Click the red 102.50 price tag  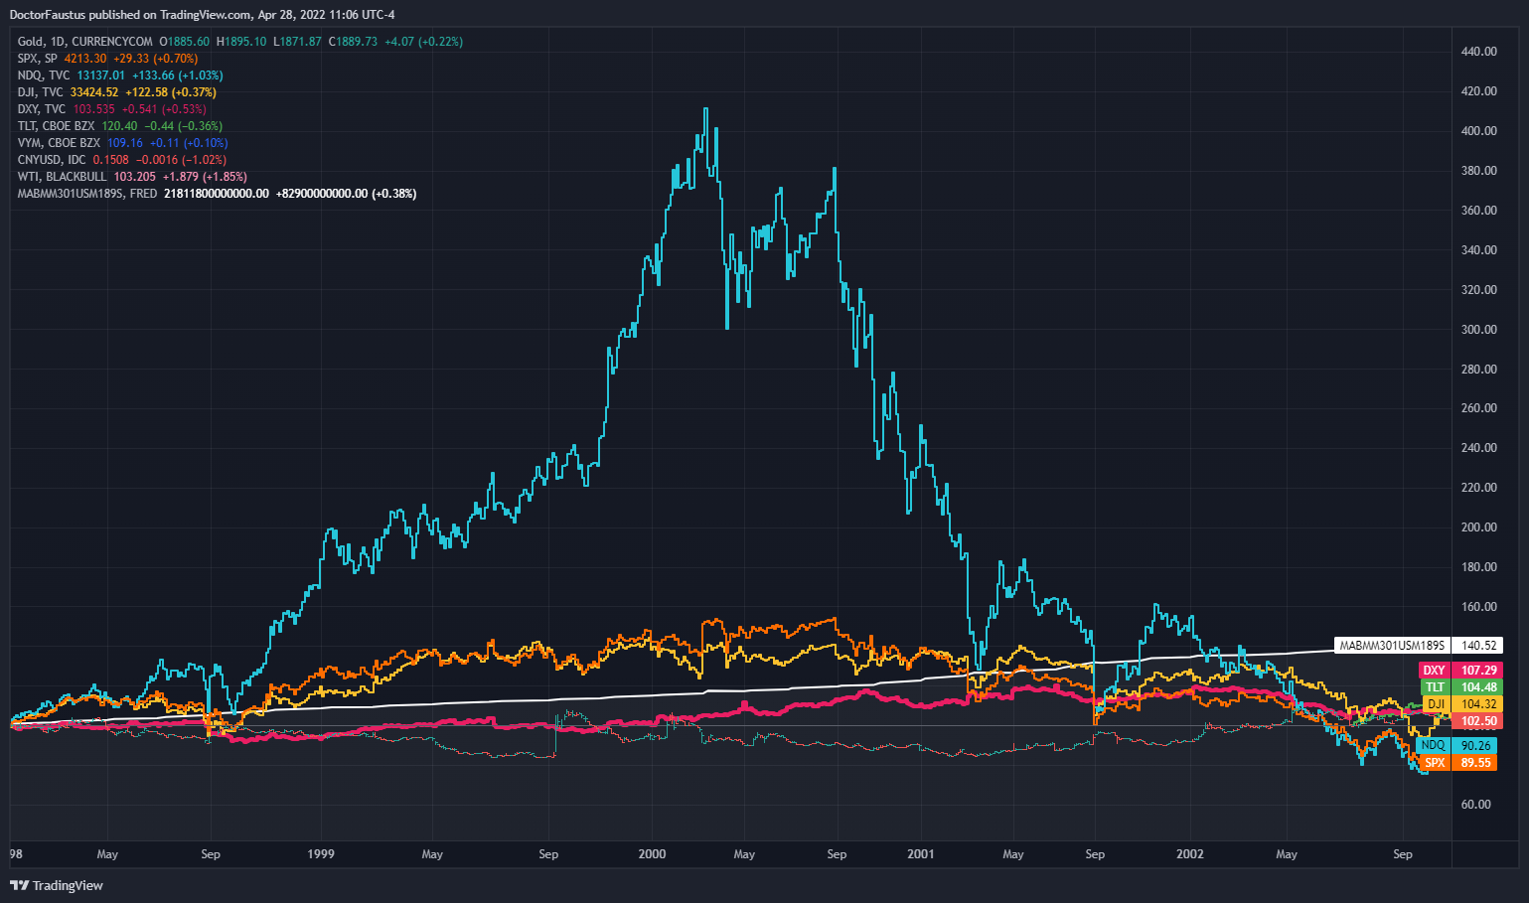coord(1477,721)
